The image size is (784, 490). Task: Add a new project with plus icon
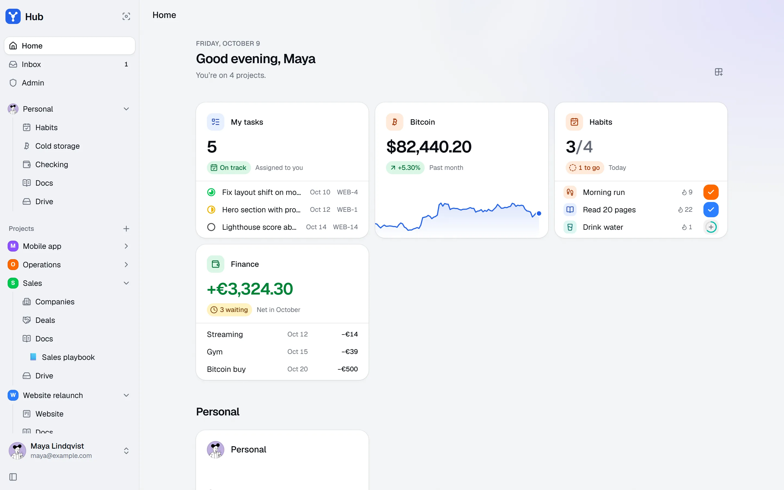(126, 229)
